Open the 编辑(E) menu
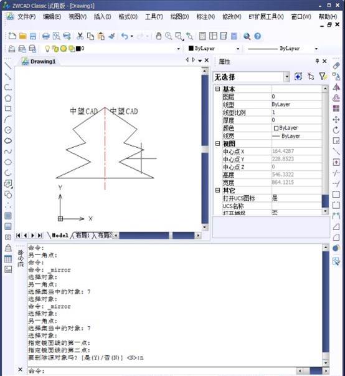The height and width of the screenshot is (376, 345). click(x=52, y=17)
